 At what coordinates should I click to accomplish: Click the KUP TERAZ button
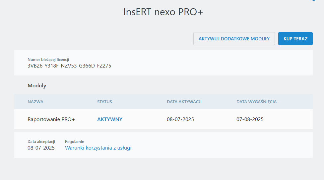coord(295,39)
